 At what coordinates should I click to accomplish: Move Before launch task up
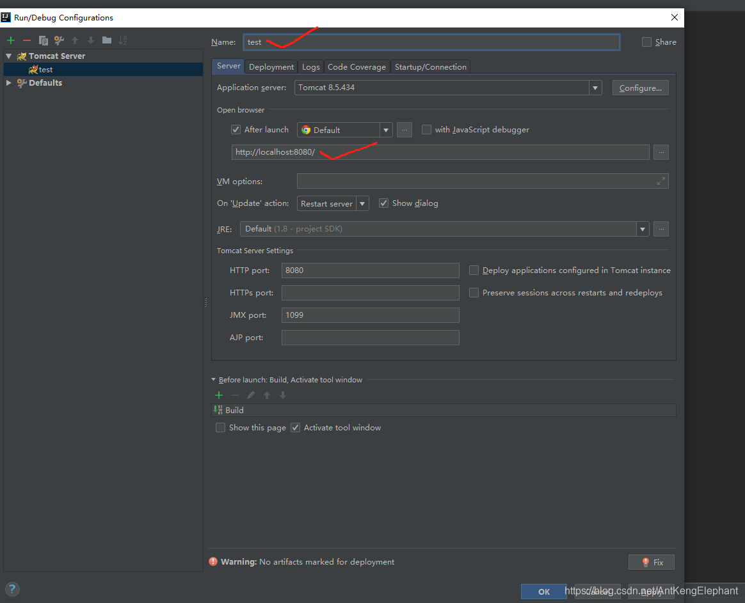(267, 395)
